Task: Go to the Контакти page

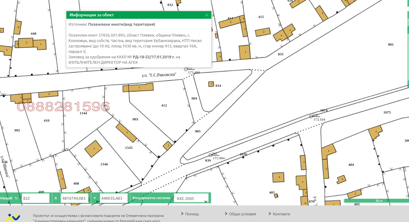Action: [x=281, y=214]
